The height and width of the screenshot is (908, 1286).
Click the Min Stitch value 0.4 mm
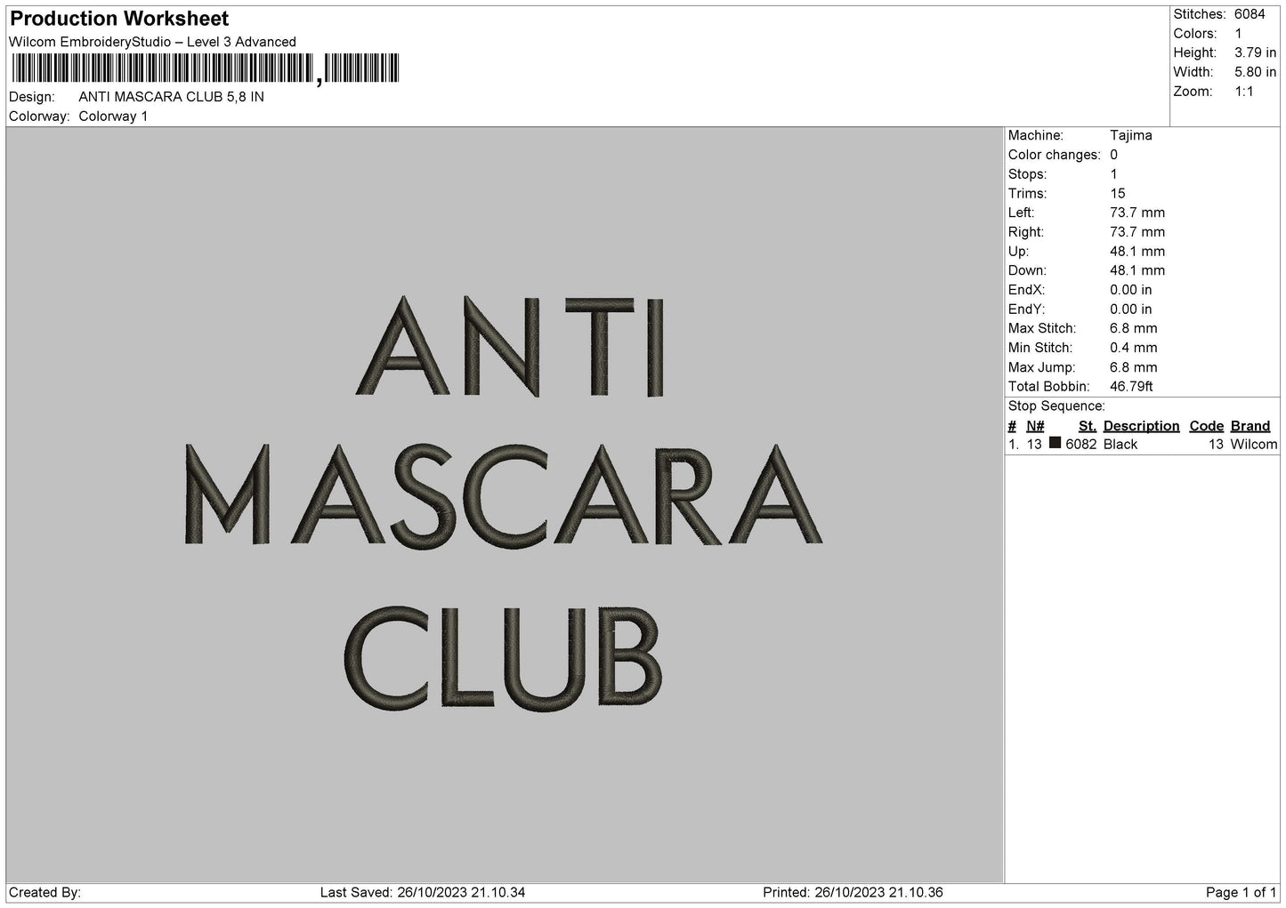click(x=1134, y=348)
